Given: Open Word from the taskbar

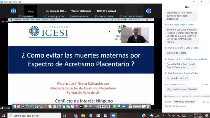Looking at the screenshot, I should tap(106, 116).
